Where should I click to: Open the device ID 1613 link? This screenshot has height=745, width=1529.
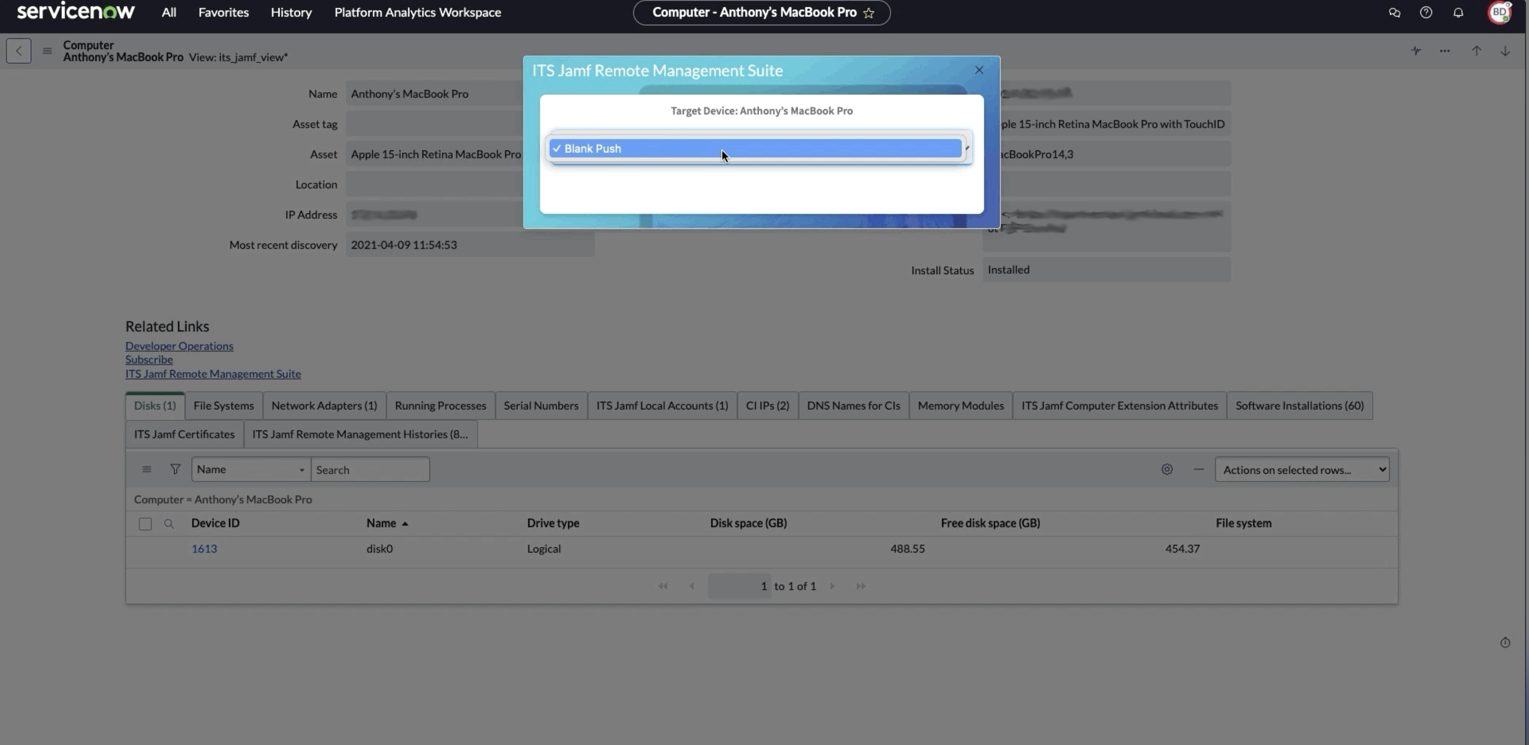click(x=204, y=549)
